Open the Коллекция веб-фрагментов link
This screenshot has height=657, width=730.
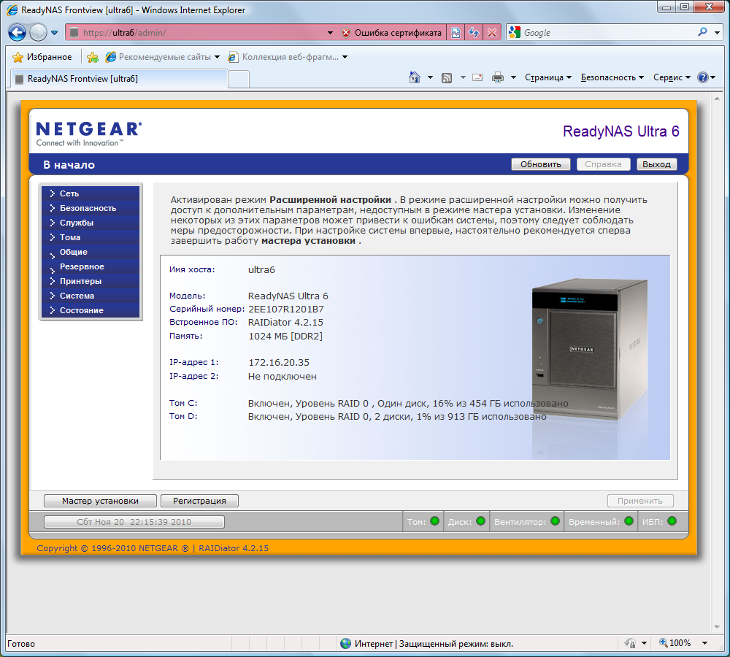(x=287, y=57)
